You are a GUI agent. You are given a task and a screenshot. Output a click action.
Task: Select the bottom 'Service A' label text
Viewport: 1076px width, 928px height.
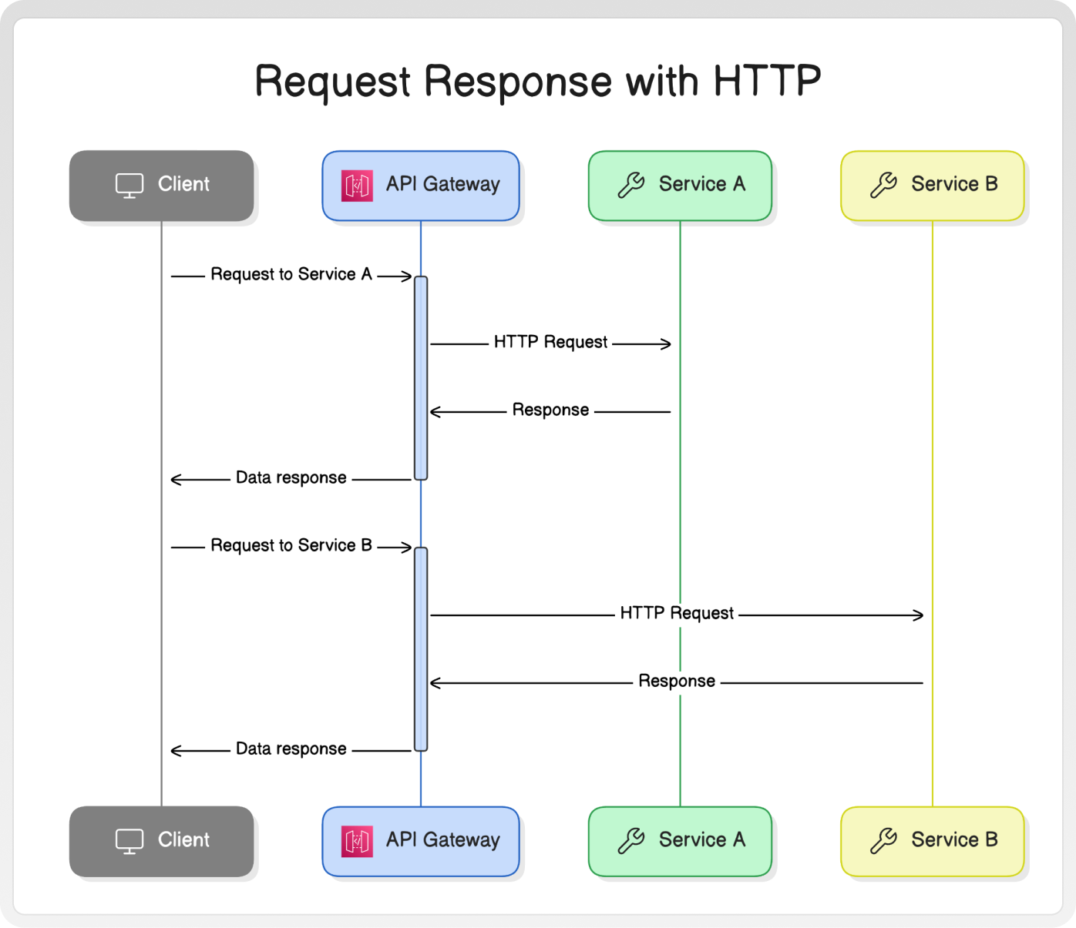point(702,839)
